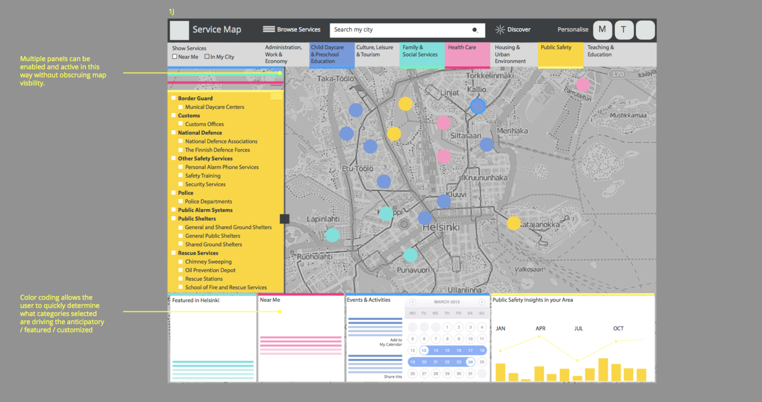Screen dimensions: 762x402
Task: Check the Chimney Sweeping checkbox
Action: [180, 261]
